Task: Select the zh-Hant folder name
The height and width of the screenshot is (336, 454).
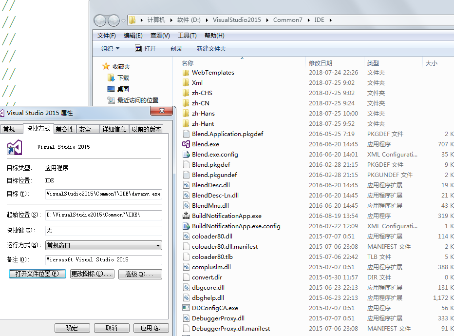Action: pyautogui.click(x=203, y=123)
